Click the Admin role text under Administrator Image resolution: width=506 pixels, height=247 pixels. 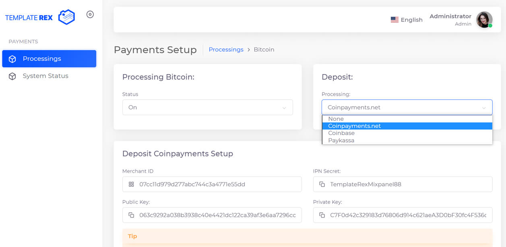pyautogui.click(x=463, y=24)
